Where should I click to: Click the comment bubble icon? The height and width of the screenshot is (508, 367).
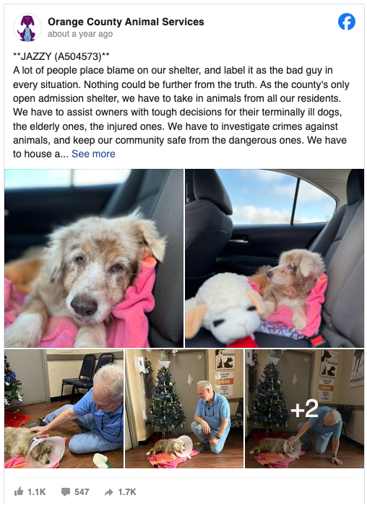point(66,492)
